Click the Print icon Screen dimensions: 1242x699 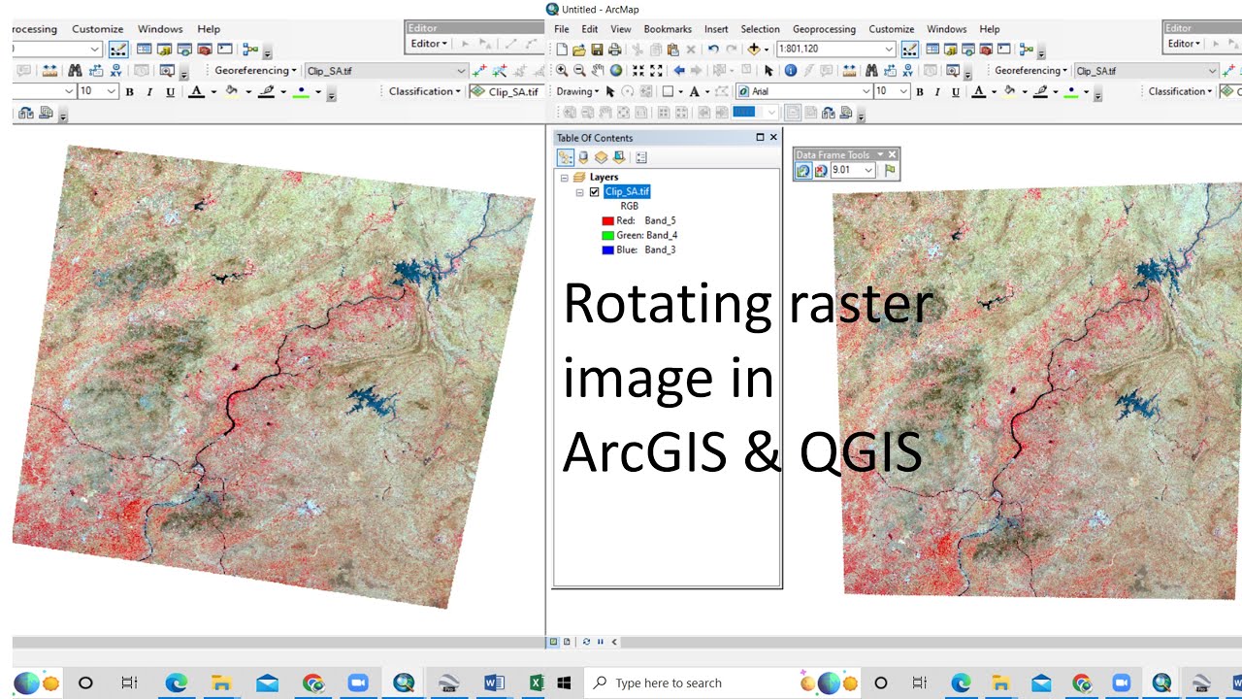(x=614, y=49)
